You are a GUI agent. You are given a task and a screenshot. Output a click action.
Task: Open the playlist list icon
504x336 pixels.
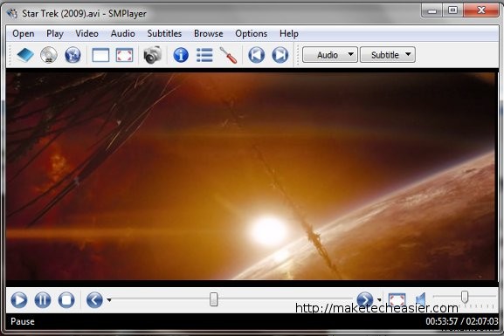coord(204,55)
